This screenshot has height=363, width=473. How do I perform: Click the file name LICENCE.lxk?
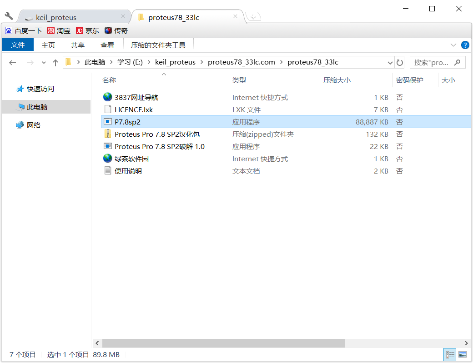pos(134,110)
